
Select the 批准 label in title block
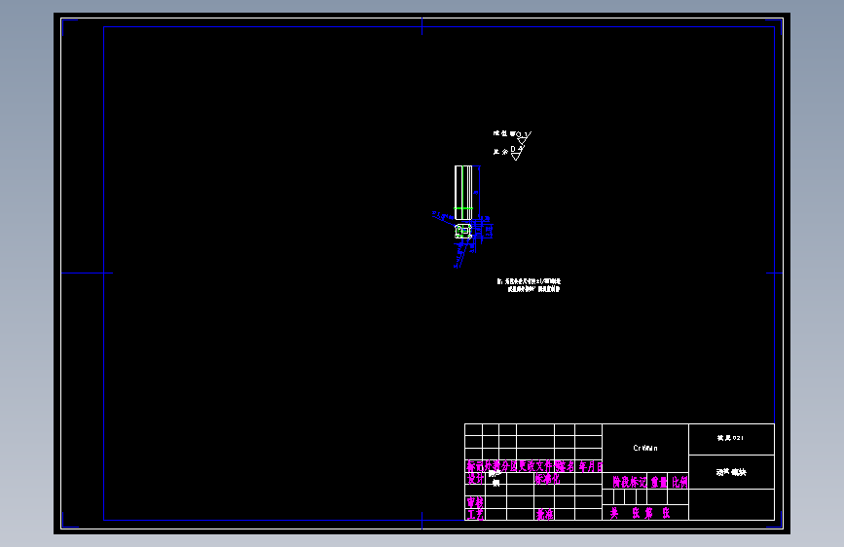(545, 515)
